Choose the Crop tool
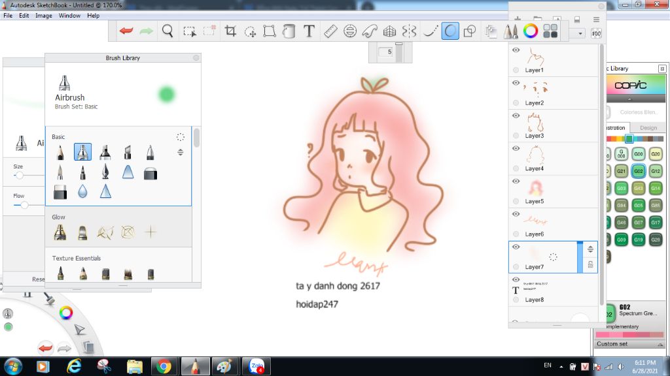The height and width of the screenshot is (376, 670). pos(230,31)
